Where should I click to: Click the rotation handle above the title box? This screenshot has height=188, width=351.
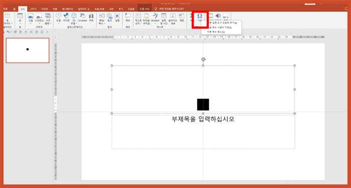203,59
